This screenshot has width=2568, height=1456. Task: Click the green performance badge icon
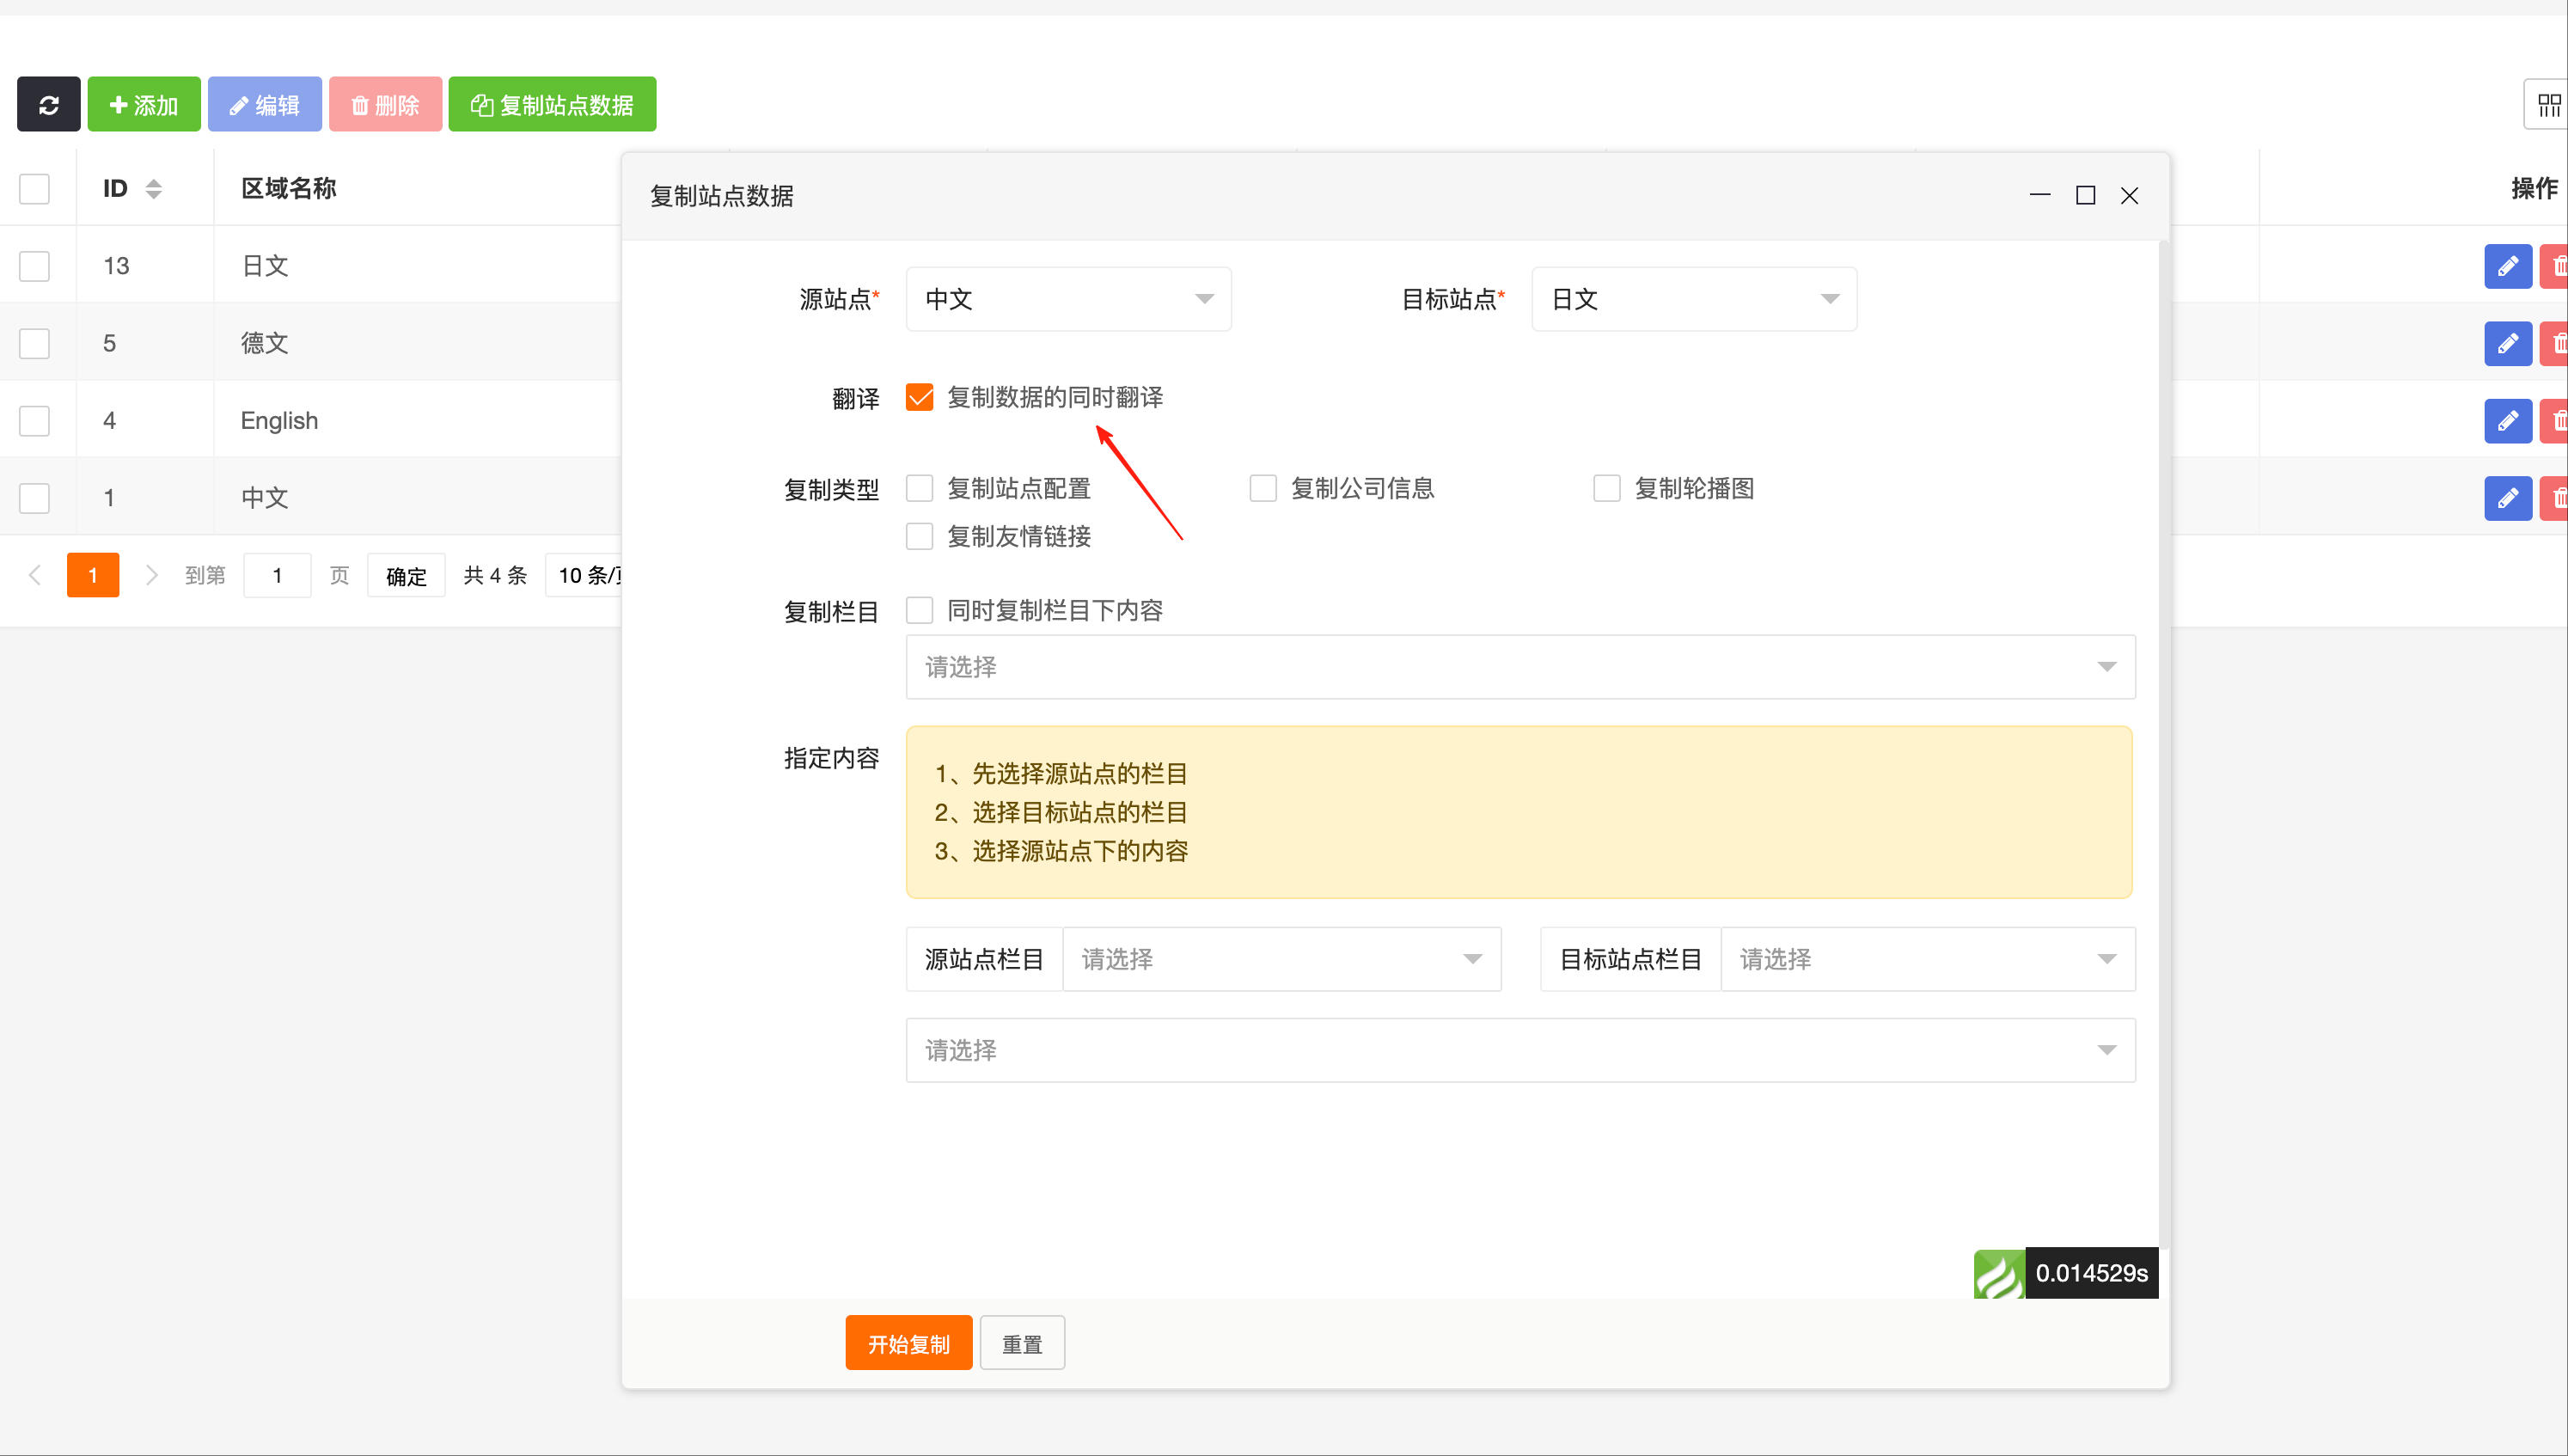click(1999, 1272)
